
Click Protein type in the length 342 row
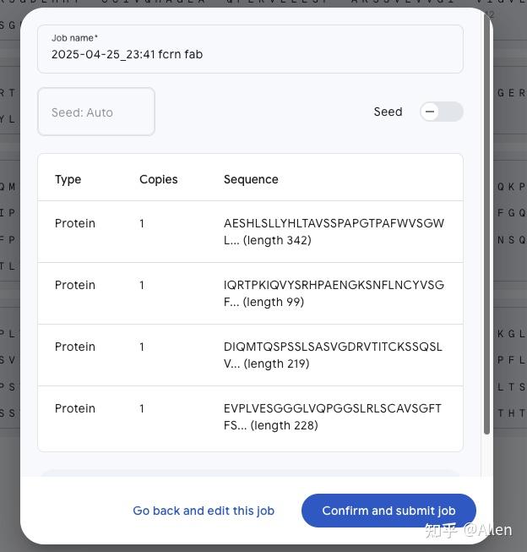(x=75, y=223)
